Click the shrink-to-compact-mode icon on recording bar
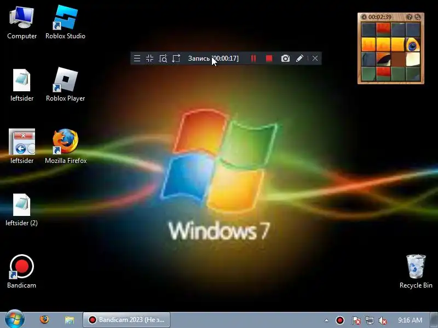The height and width of the screenshot is (328, 438). coord(149,58)
